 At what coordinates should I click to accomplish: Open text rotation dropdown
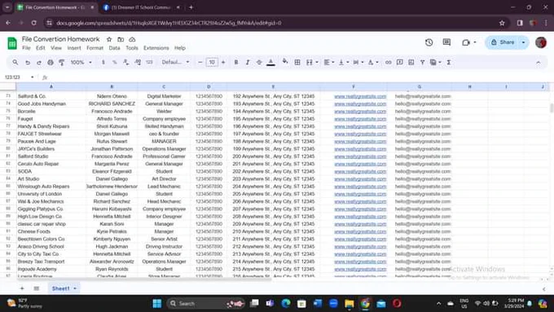tap(373, 62)
